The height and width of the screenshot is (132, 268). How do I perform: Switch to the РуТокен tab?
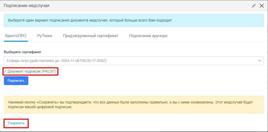[45, 36]
